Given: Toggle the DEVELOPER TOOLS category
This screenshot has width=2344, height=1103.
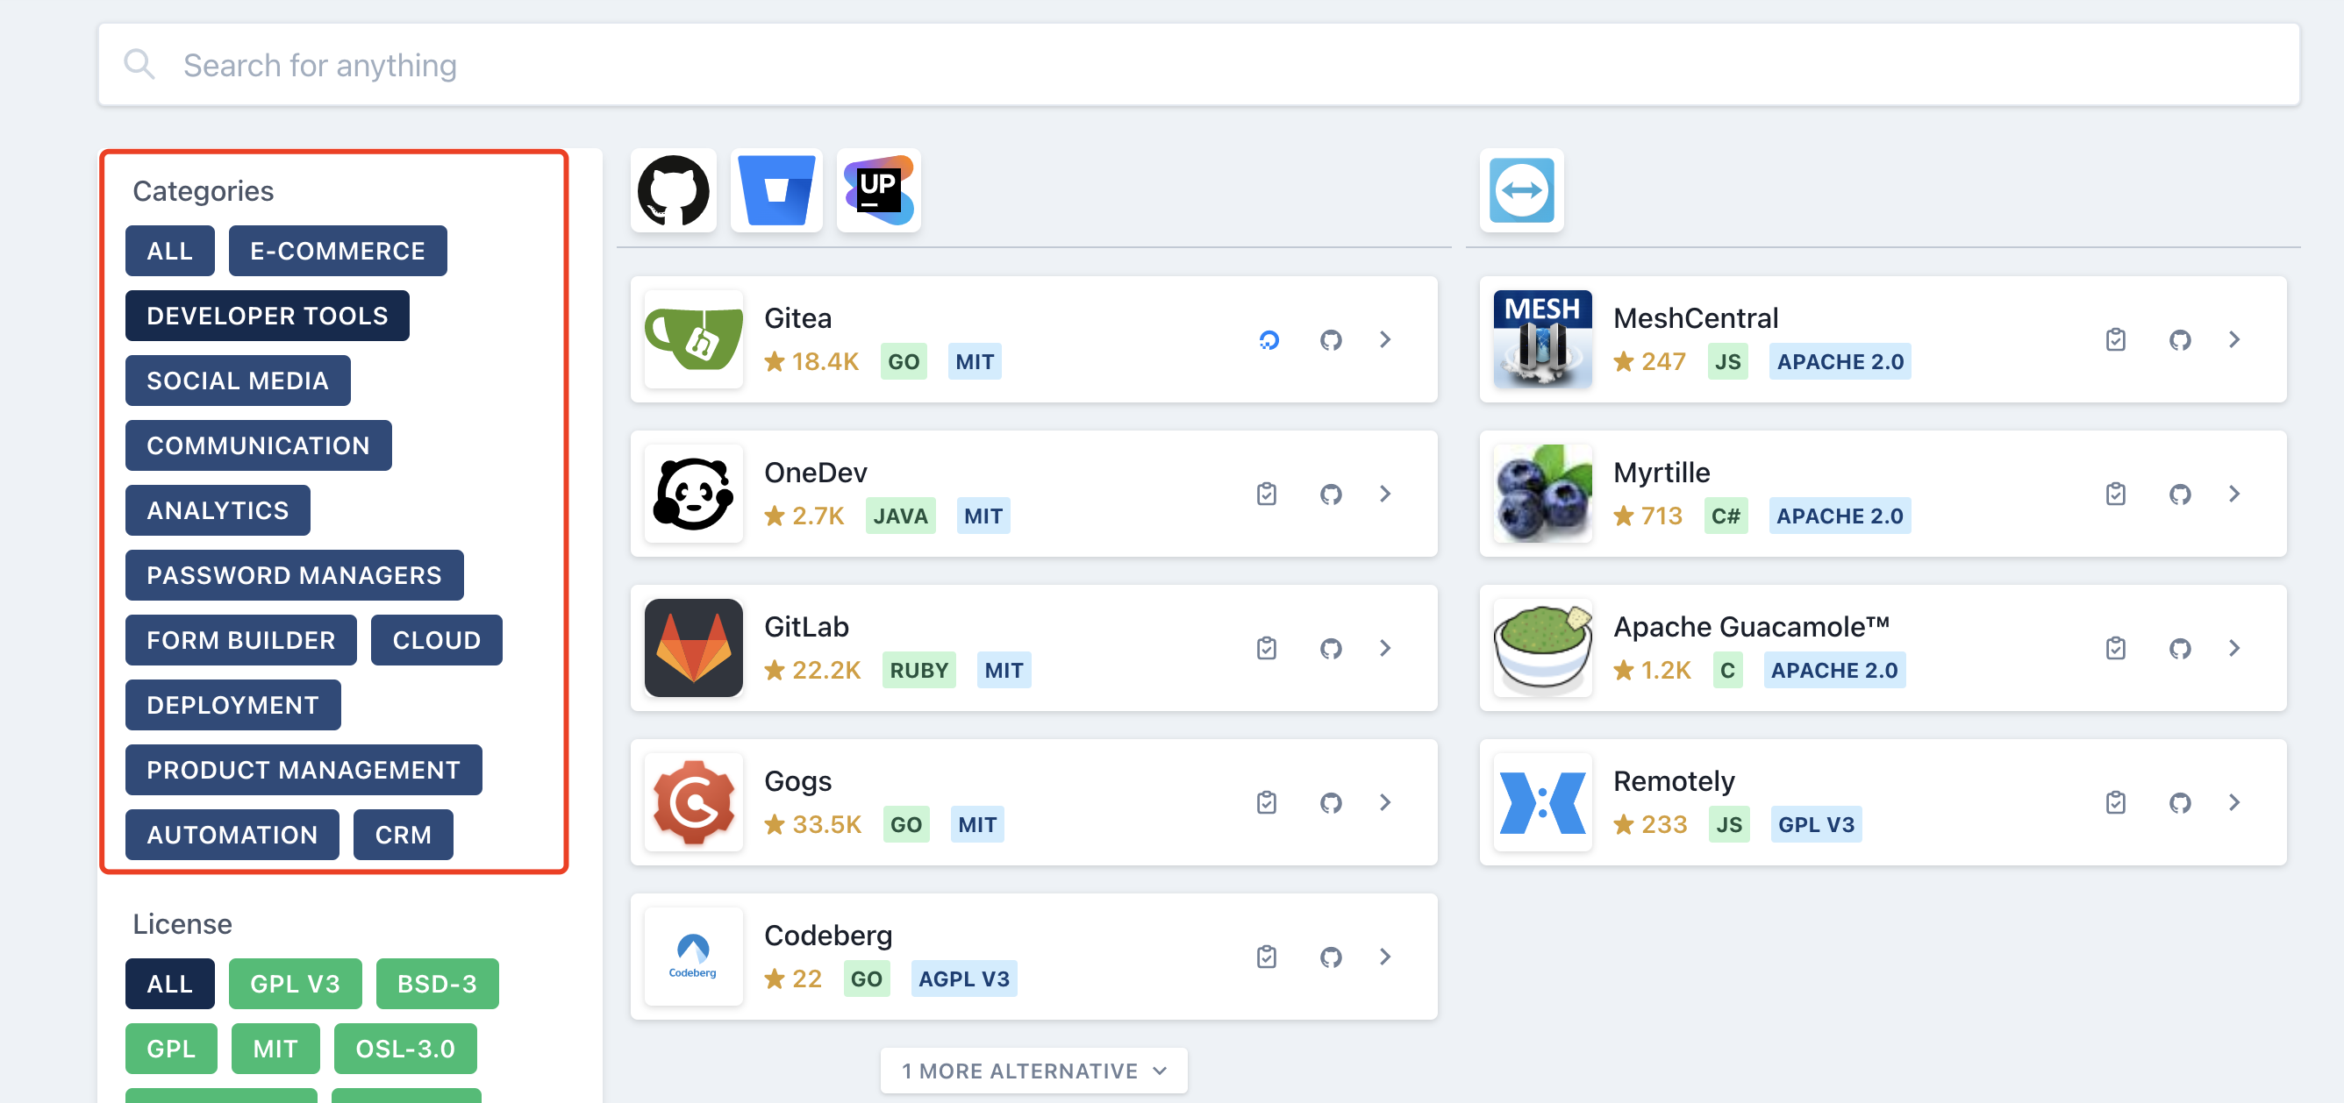Looking at the screenshot, I should click(x=268, y=316).
